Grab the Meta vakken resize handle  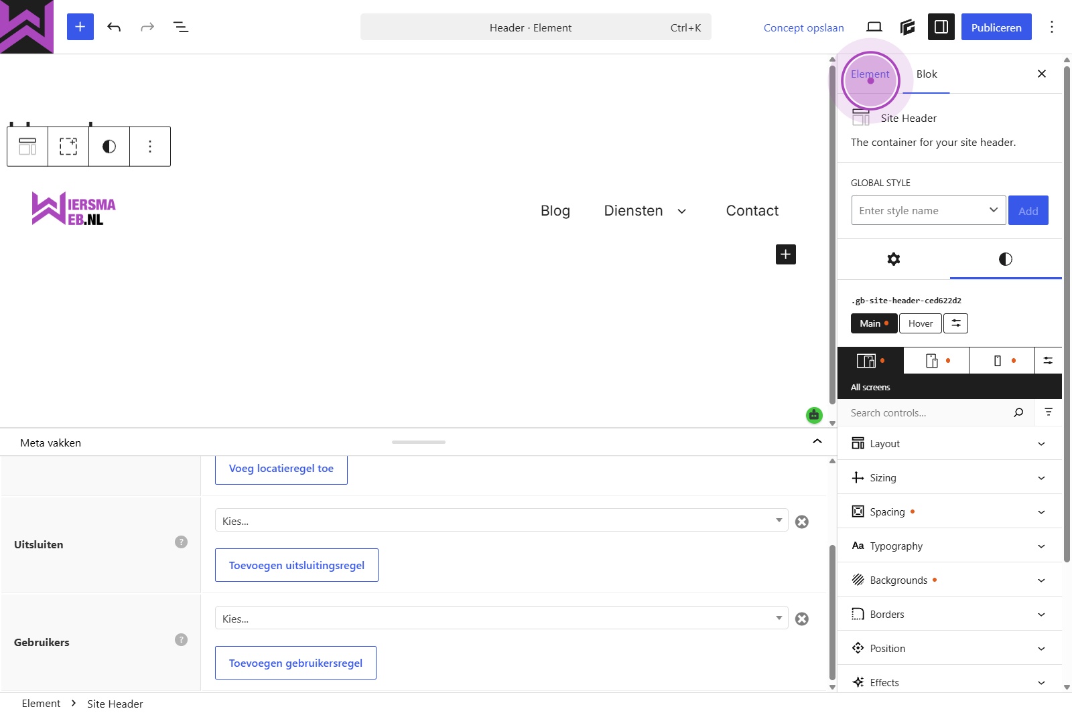coord(419,442)
